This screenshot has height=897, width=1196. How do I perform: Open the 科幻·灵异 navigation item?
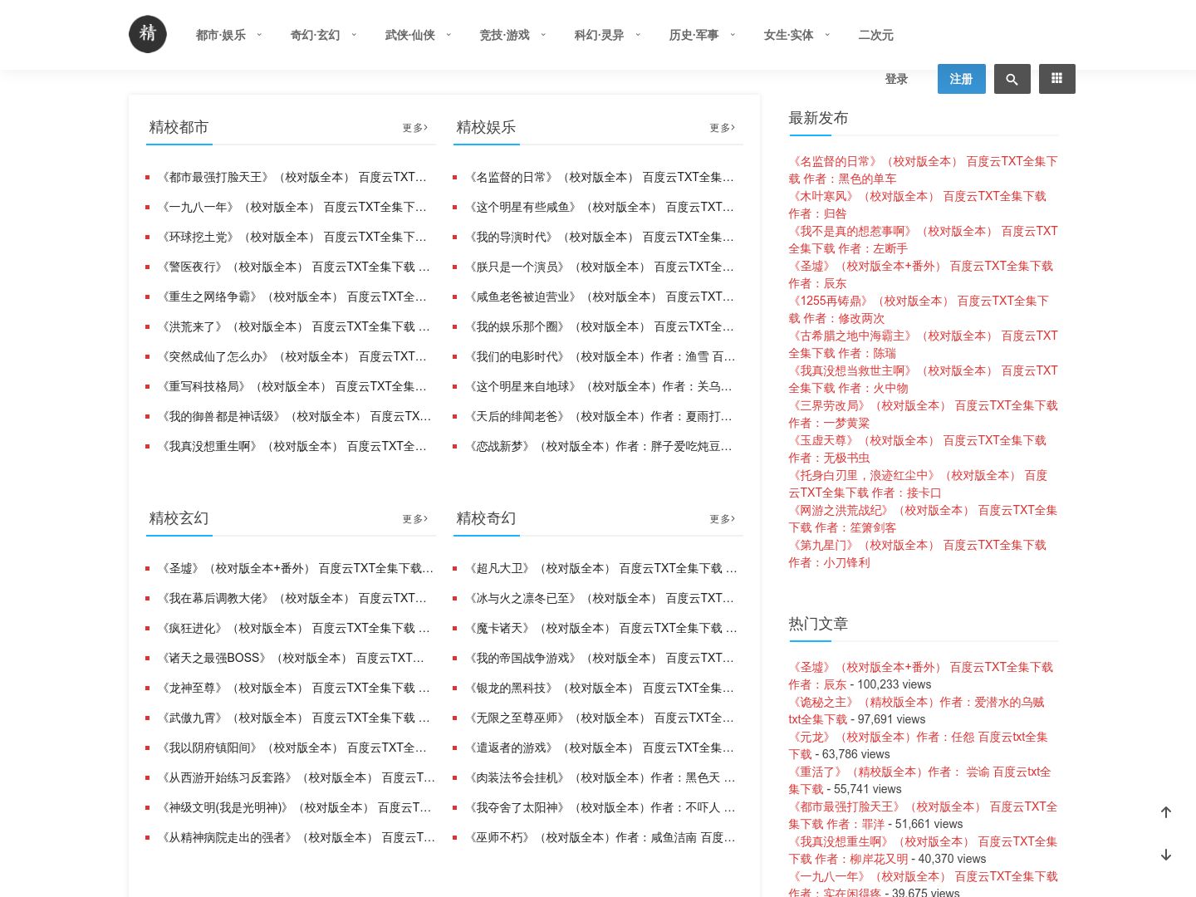point(600,35)
